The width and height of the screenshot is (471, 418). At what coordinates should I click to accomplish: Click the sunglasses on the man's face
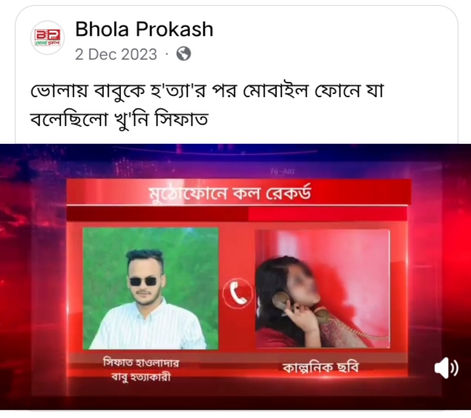click(143, 281)
